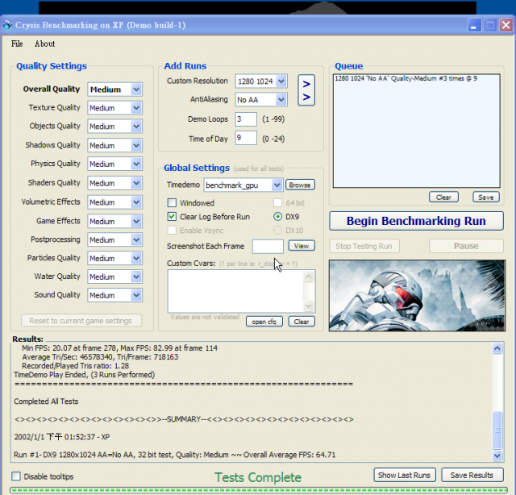Open the File menu
The width and height of the screenshot is (516, 495).
(x=17, y=44)
